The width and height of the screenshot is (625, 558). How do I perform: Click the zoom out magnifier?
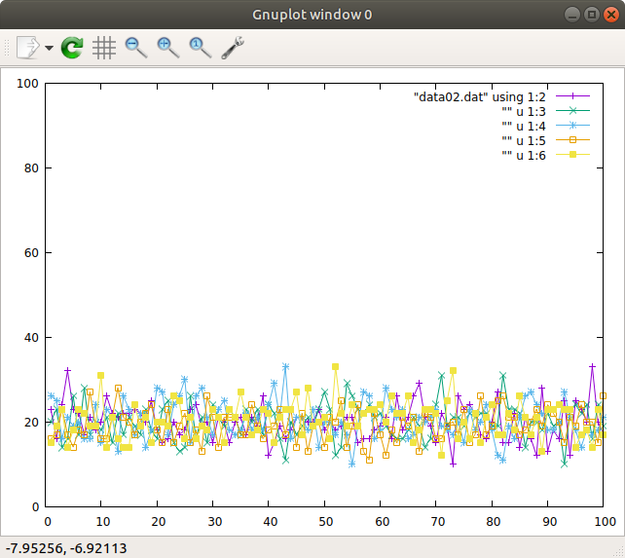tap(136, 48)
